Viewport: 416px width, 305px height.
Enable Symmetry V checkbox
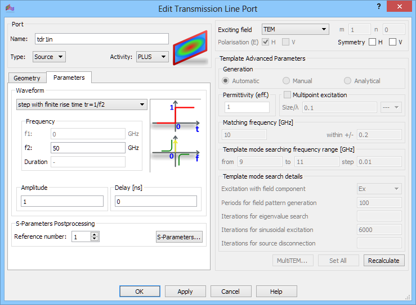click(393, 42)
